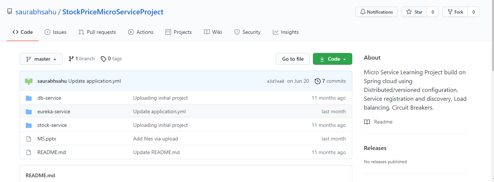
Task: Click the eureka-service 'Update application.yml' message
Action: click(159, 112)
